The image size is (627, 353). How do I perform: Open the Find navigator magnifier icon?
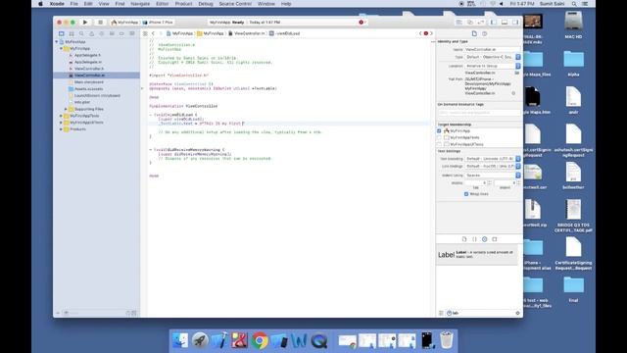[81, 33]
